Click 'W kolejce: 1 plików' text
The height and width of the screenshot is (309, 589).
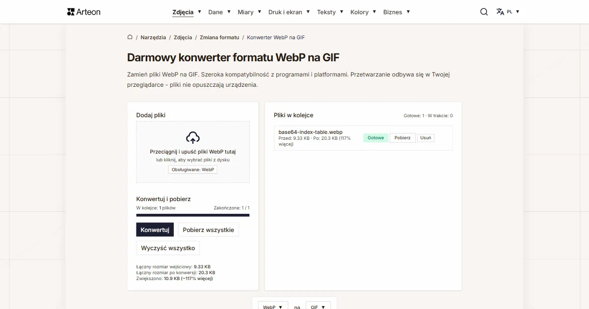tap(156, 208)
